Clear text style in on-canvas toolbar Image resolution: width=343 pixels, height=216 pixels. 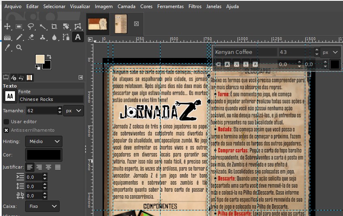(x=218, y=64)
